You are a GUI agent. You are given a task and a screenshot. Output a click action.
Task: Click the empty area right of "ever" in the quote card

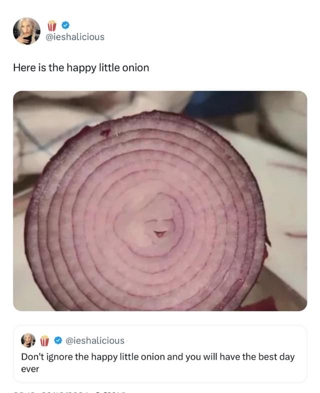[175, 369]
